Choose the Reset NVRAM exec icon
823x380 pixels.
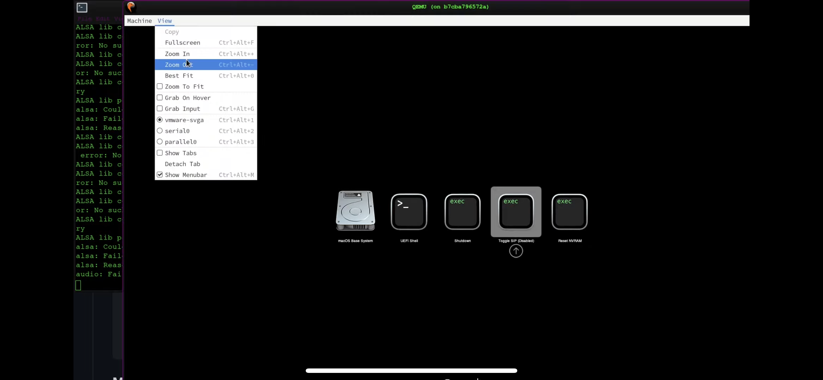tap(569, 212)
